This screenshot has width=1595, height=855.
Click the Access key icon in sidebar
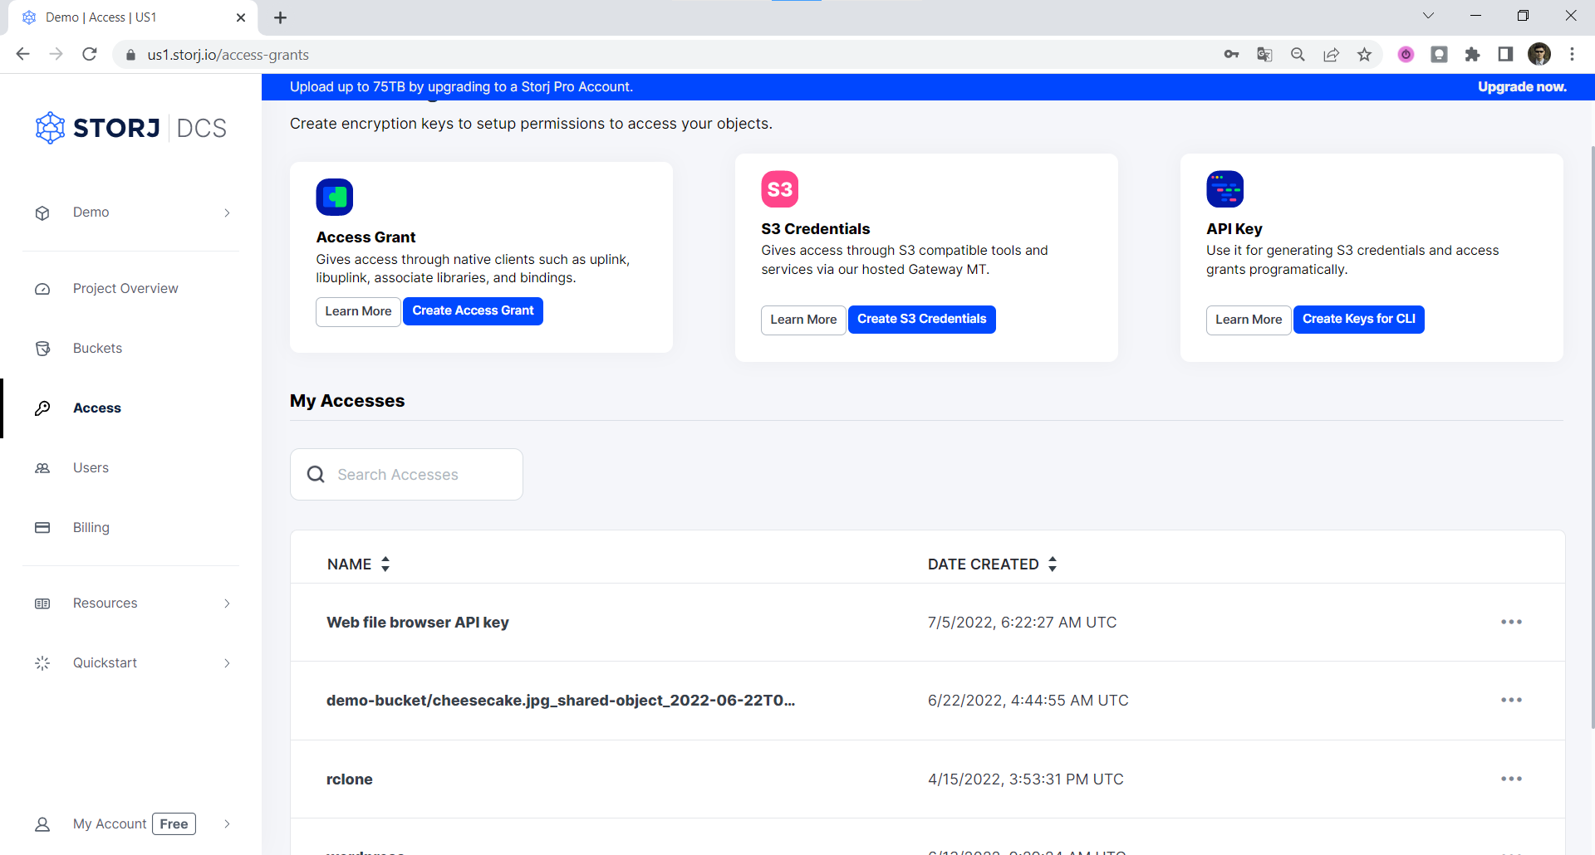pyautogui.click(x=42, y=408)
